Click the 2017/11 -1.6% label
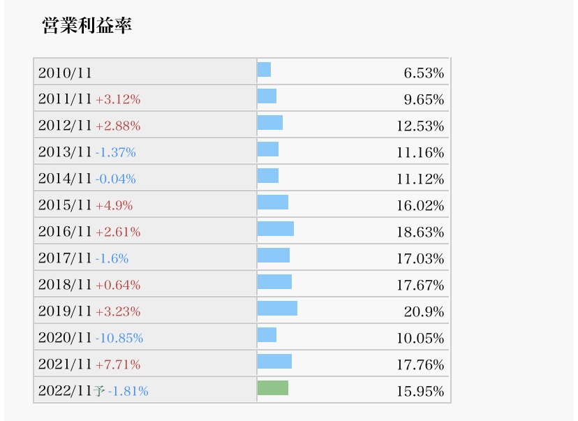Viewport: 578px width, 421px height. pyautogui.click(x=83, y=258)
